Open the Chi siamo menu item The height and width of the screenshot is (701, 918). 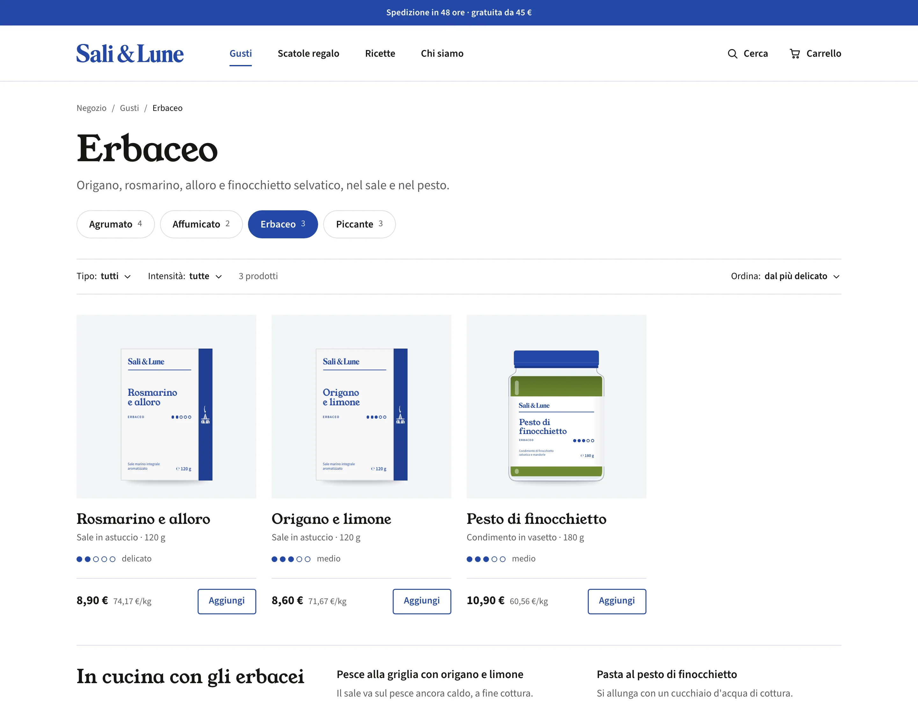point(442,54)
